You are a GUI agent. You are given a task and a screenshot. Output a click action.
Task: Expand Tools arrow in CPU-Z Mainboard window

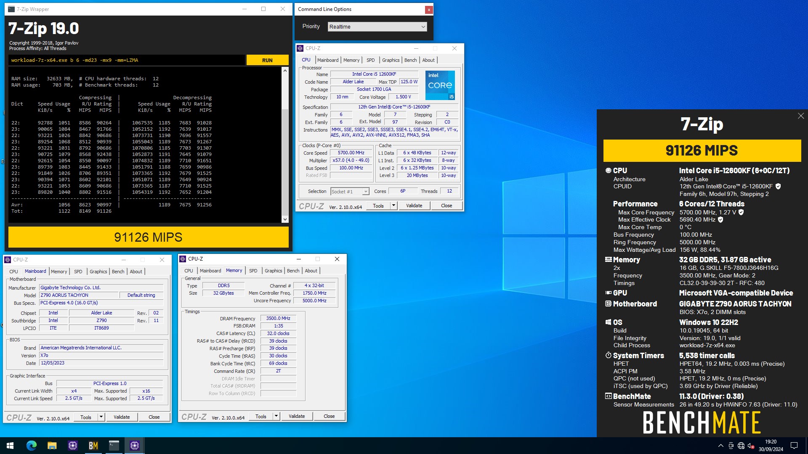coord(101,417)
